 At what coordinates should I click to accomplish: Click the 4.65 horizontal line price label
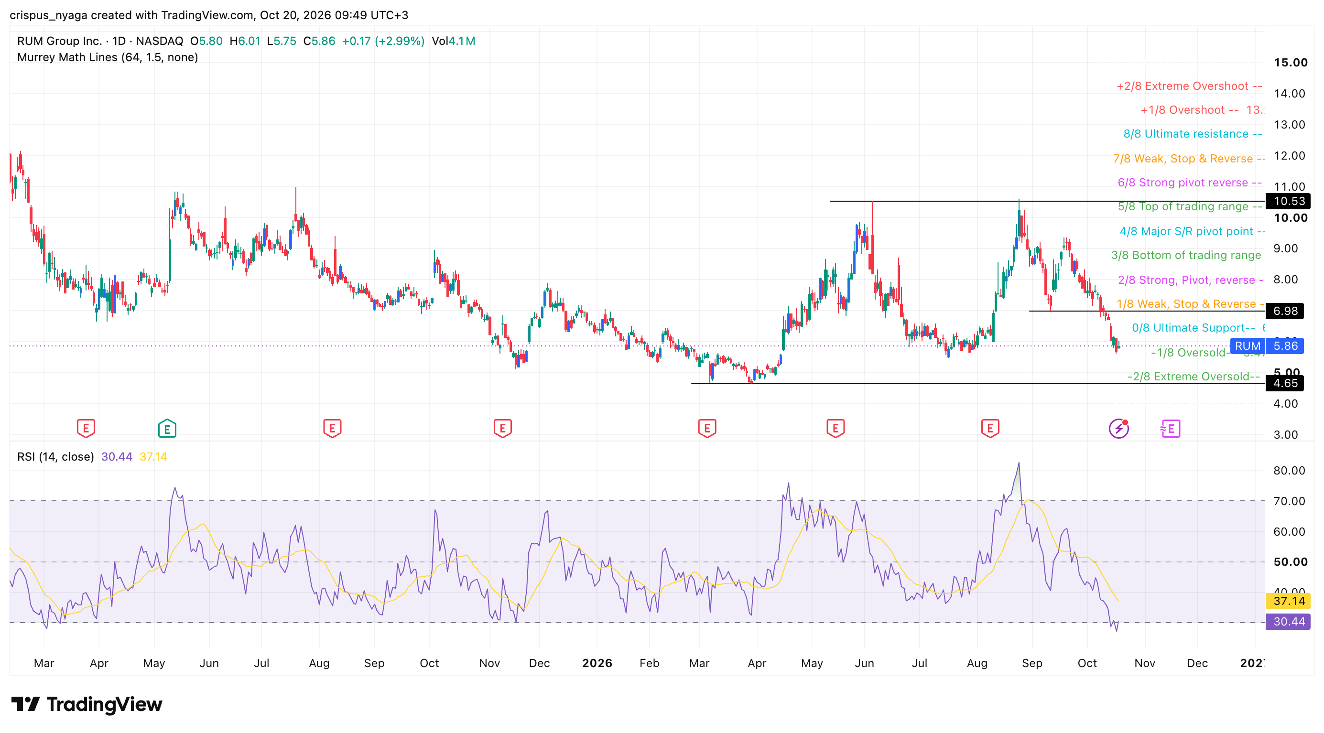tap(1285, 383)
